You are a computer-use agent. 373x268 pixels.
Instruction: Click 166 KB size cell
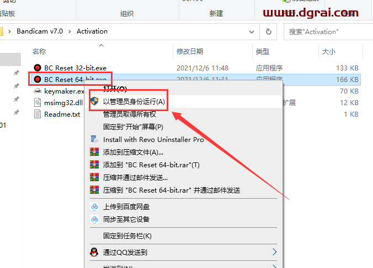tap(347, 79)
